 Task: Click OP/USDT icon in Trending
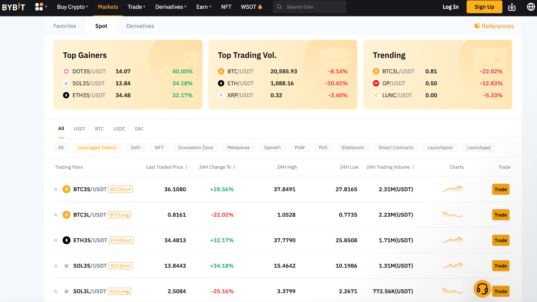pos(376,83)
